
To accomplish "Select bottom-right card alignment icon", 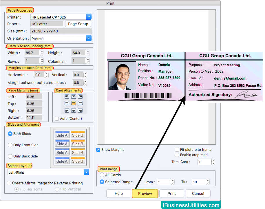I will [x=80, y=111].
